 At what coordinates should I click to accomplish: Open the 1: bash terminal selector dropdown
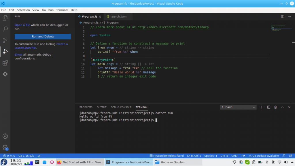238,107
